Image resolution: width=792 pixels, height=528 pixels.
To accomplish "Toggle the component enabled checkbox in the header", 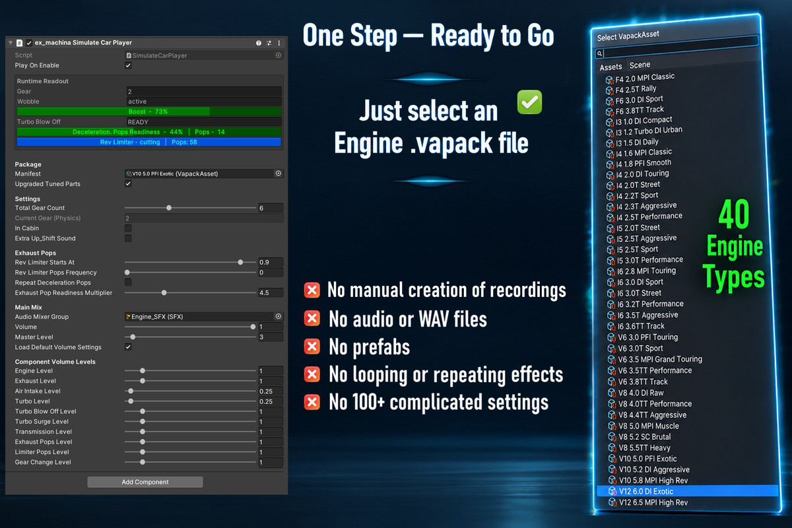I will 29,43.
